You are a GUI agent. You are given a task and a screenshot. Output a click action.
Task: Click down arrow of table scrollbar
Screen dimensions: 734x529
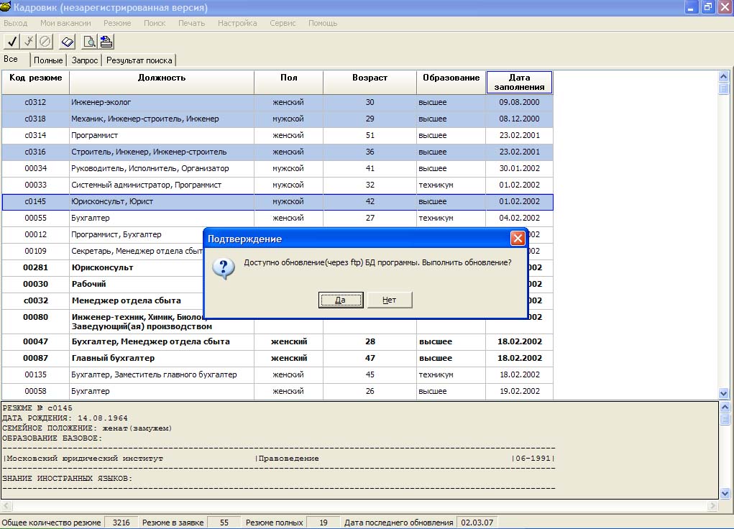pyautogui.click(x=724, y=394)
